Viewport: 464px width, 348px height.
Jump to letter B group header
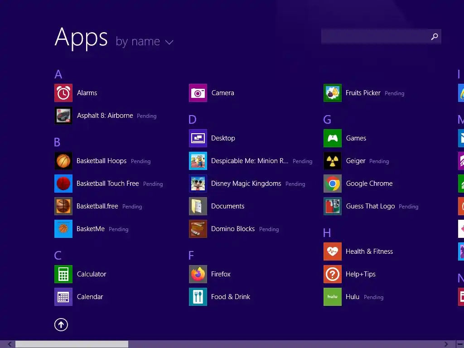coord(57,142)
